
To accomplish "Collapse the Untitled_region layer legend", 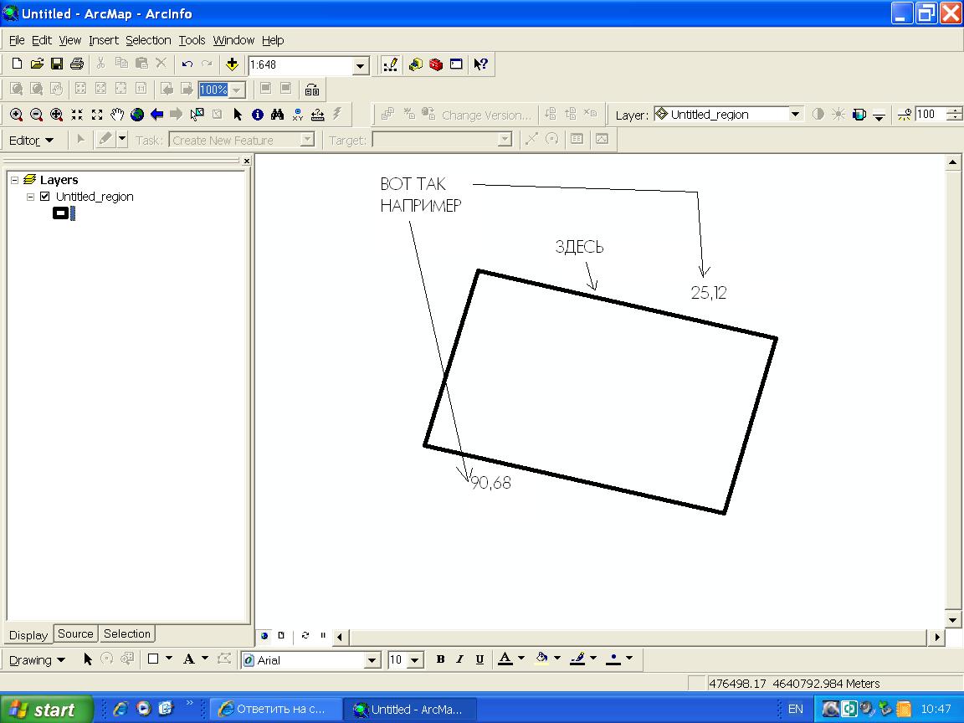I will 30,197.
